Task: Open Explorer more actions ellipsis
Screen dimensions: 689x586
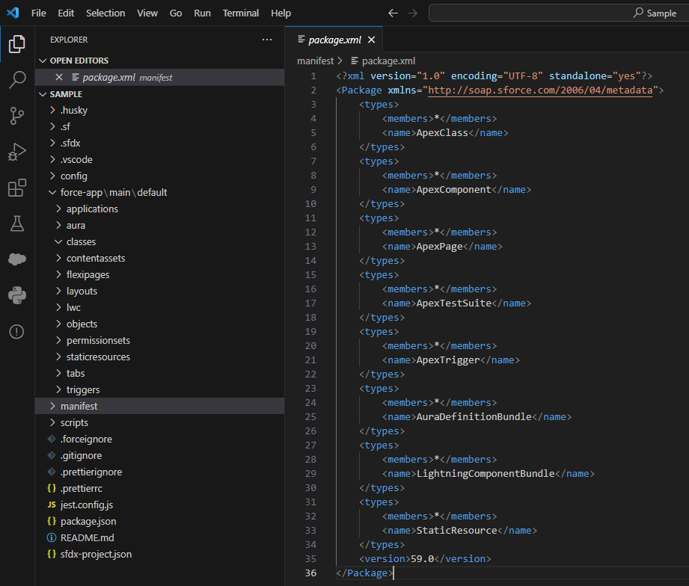Action: coord(267,40)
